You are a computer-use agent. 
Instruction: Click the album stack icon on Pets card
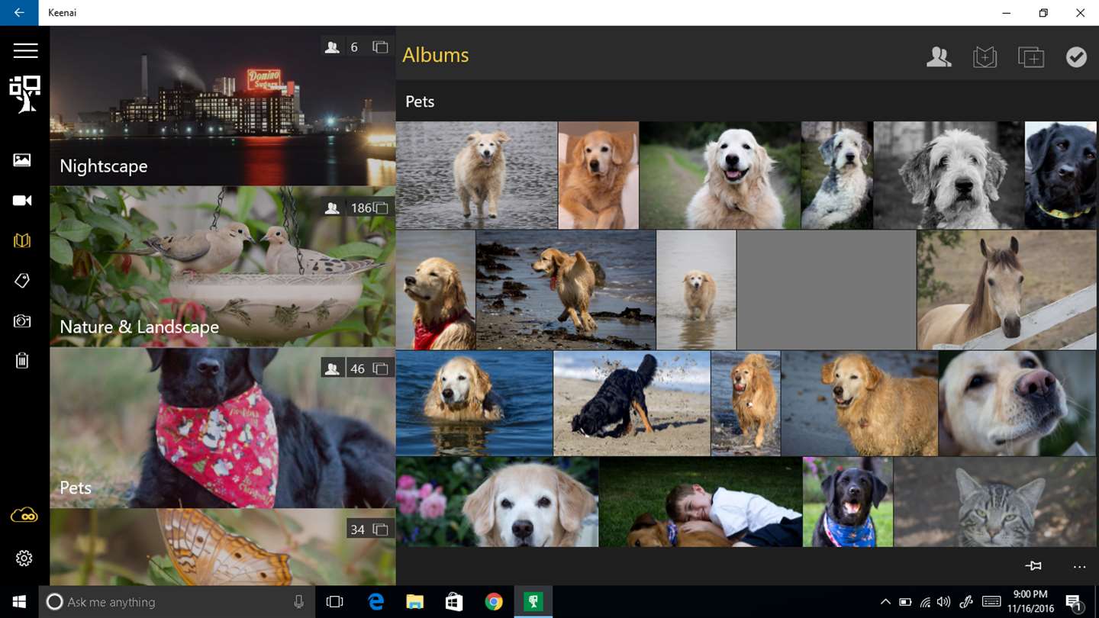(380, 369)
